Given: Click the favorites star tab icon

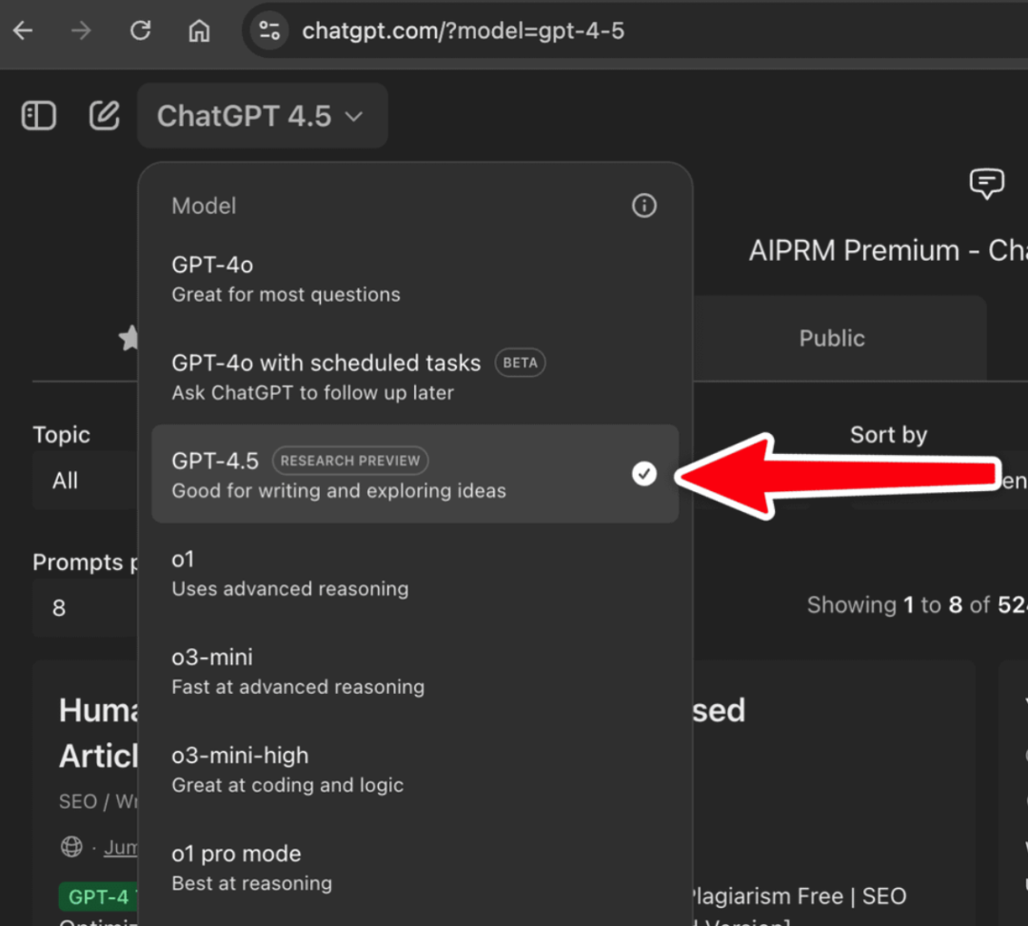Looking at the screenshot, I should coord(129,338).
